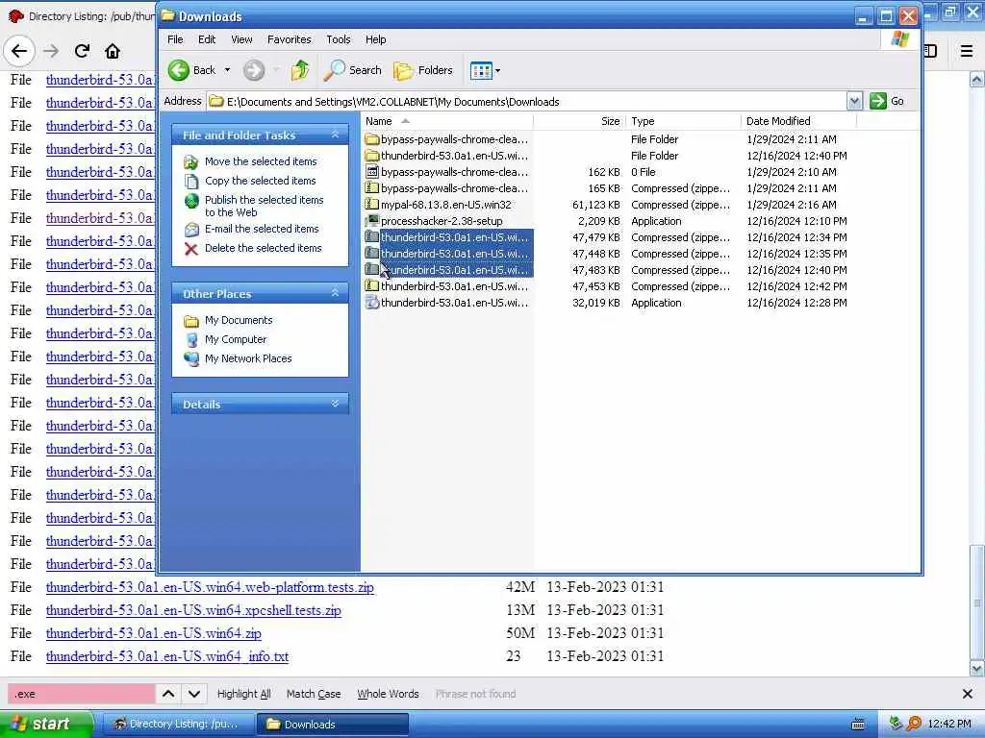Viewport: 985px width, 738px height.
Task: Select the bypass-paywalls 165 KB zip file
Action: (447, 188)
